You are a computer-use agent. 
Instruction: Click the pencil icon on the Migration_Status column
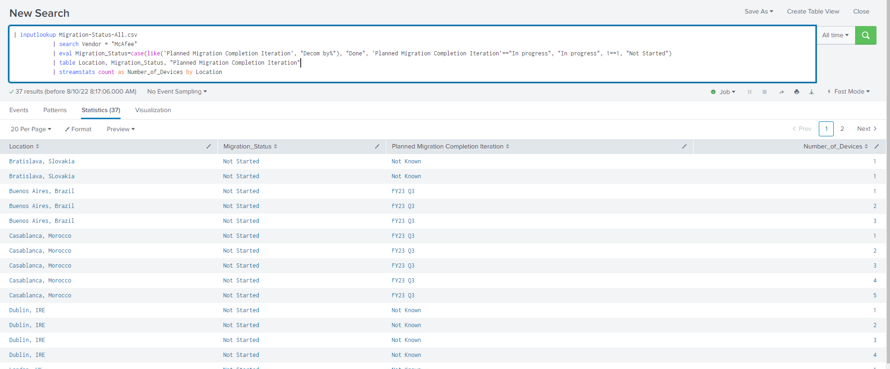(377, 147)
